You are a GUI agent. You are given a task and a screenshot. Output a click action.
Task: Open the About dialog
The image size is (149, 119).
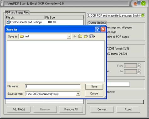[x=128, y=110]
